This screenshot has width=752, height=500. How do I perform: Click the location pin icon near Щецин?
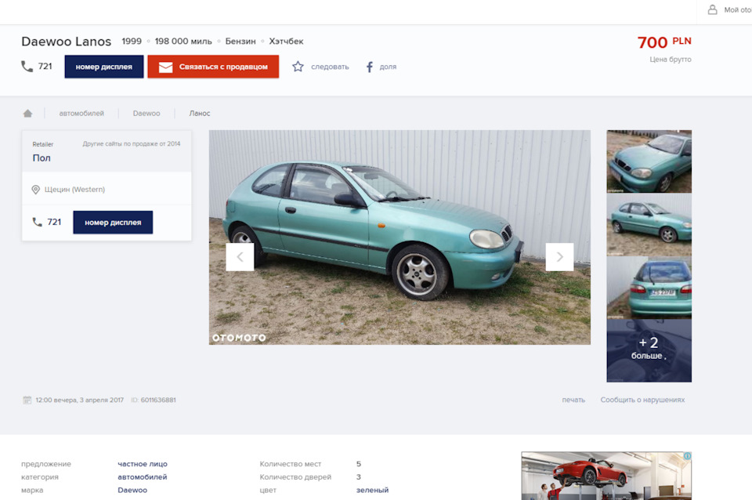click(x=35, y=190)
